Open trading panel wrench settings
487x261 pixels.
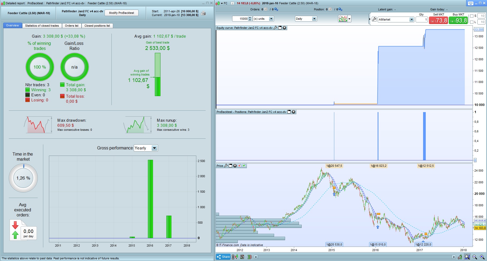click(374, 19)
